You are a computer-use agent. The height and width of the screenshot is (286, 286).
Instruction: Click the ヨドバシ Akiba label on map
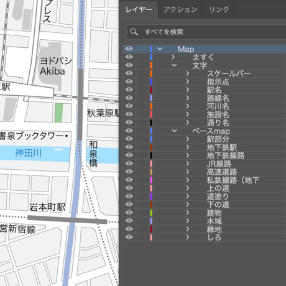(x=55, y=66)
